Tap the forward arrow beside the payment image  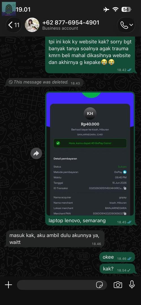pos(36,153)
